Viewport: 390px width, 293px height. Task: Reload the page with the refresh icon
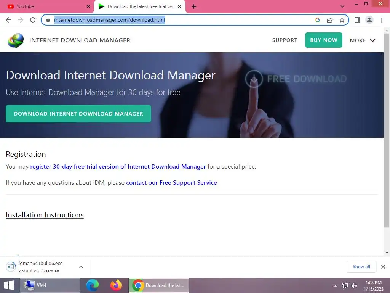tap(33, 20)
